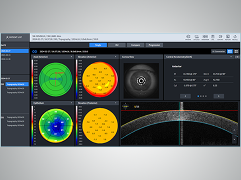Go to next keratometry page arrow

[x=219, y=96]
